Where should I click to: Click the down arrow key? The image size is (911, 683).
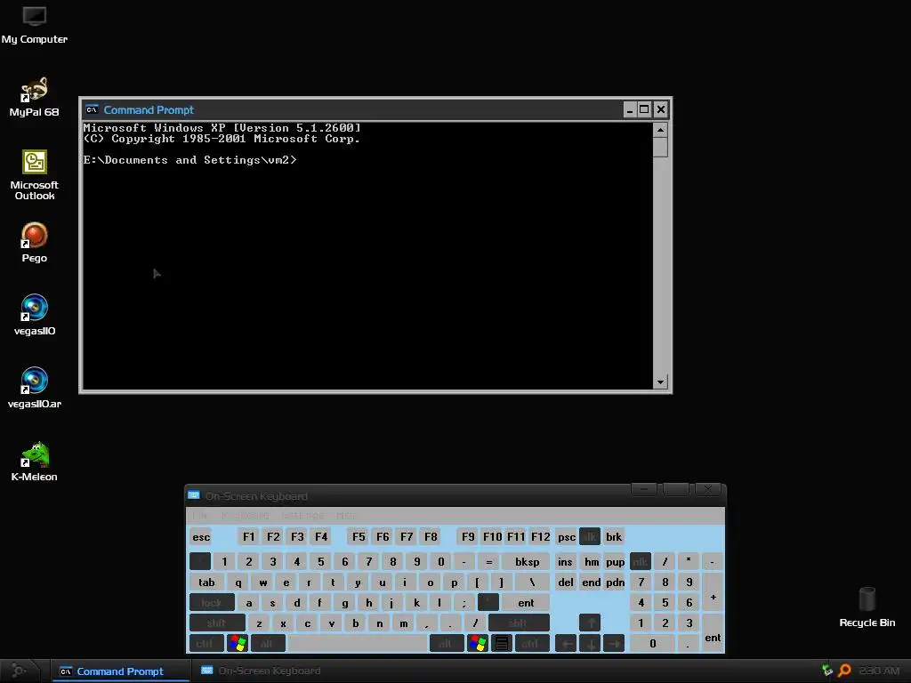click(590, 644)
